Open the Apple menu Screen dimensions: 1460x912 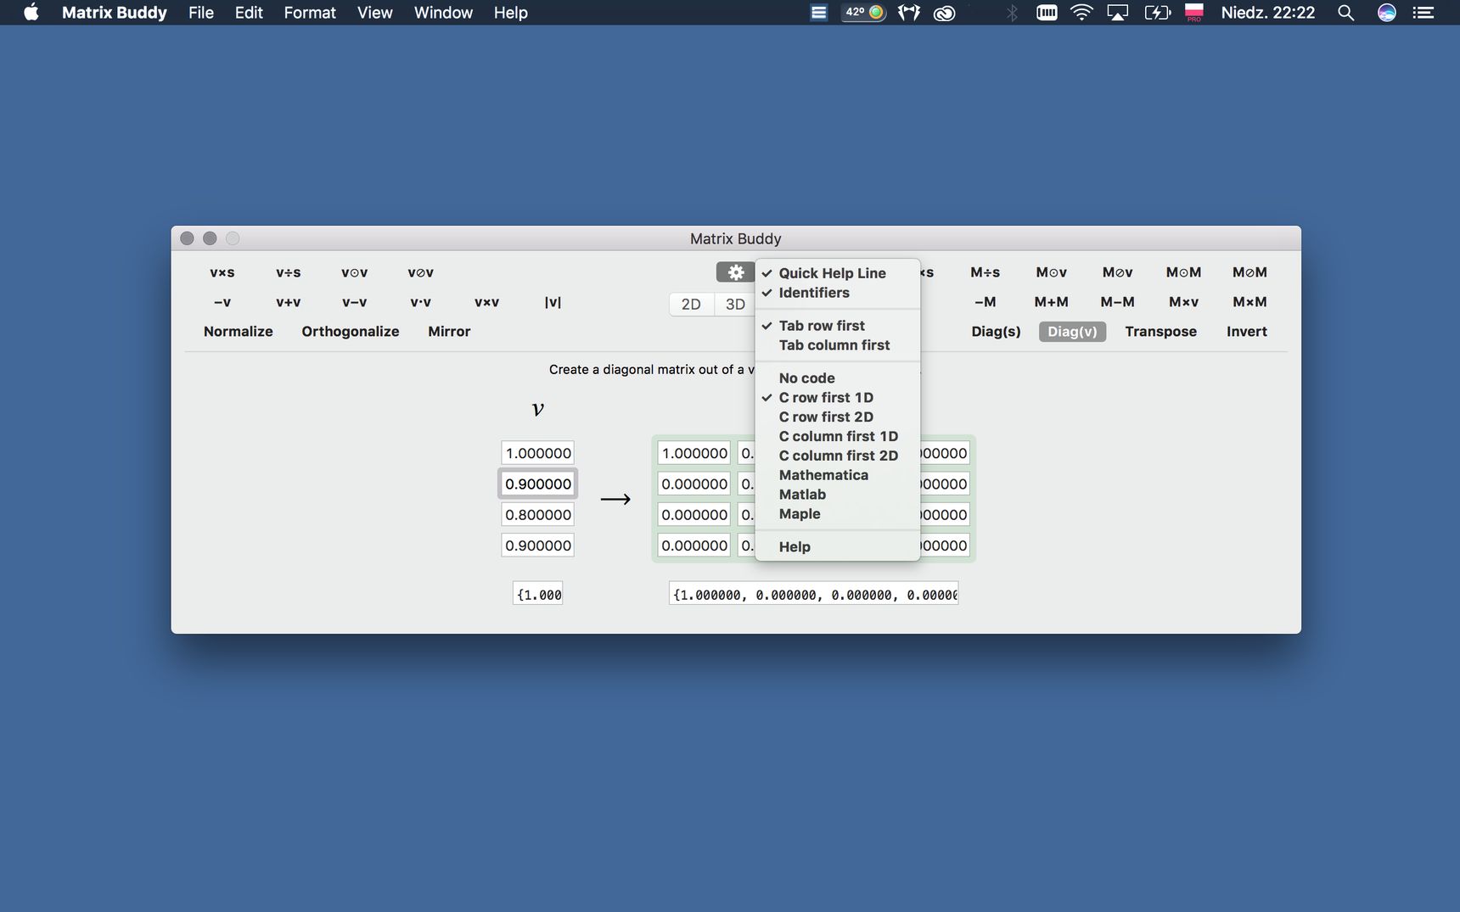click(31, 13)
